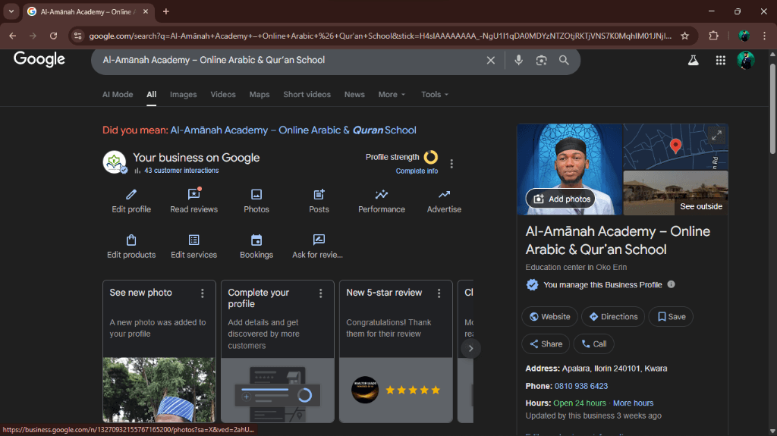Open the Did you mean suggestion link
777x436 pixels.
(x=293, y=130)
